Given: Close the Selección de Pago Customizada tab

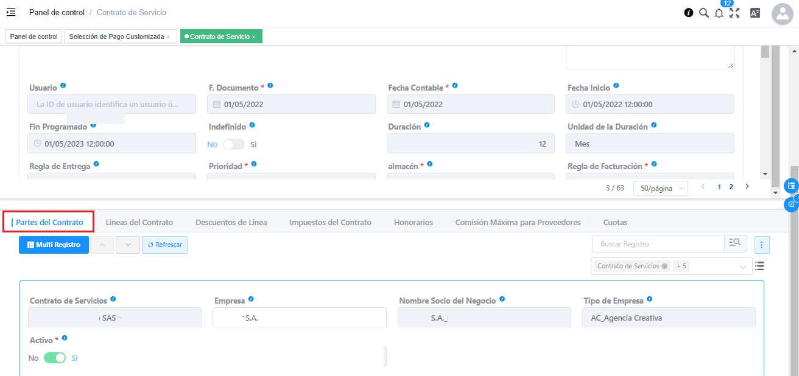Looking at the screenshot, I should tap(169, 37).
